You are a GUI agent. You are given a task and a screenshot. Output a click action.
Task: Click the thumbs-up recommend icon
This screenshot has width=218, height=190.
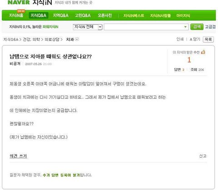coord(203,52)
